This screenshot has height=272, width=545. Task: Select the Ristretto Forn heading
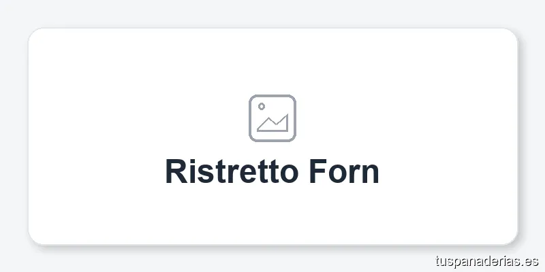click(272, 171)
